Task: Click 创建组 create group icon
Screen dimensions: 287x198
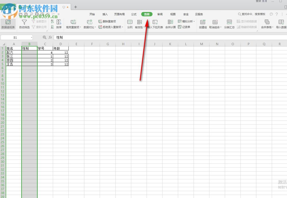Action: coord(203,24)
